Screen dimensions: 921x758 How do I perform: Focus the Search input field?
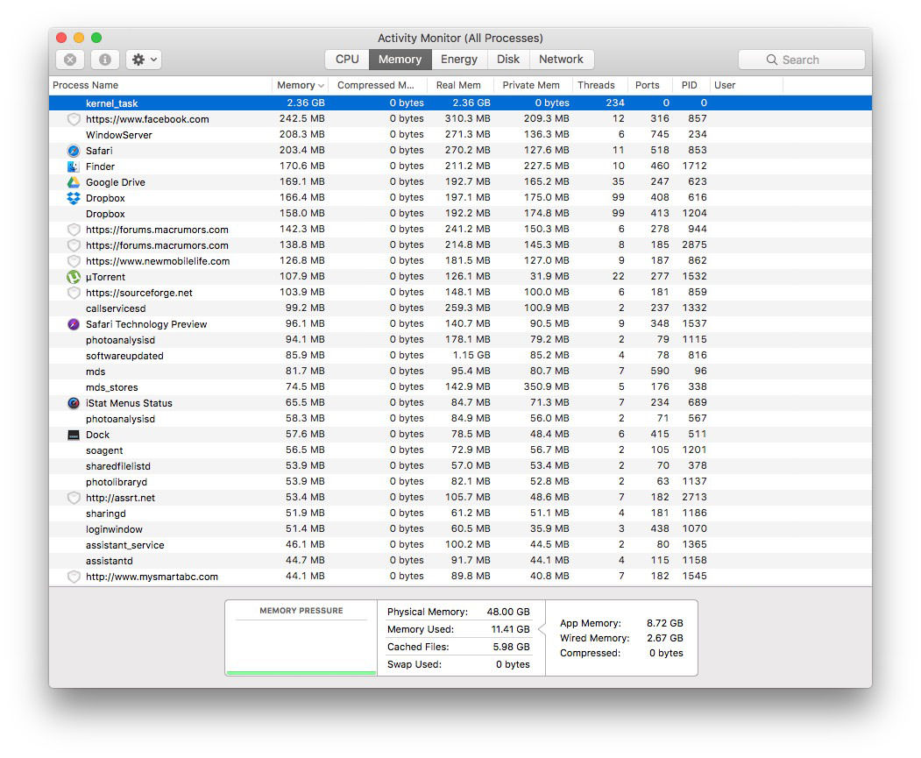801,60
